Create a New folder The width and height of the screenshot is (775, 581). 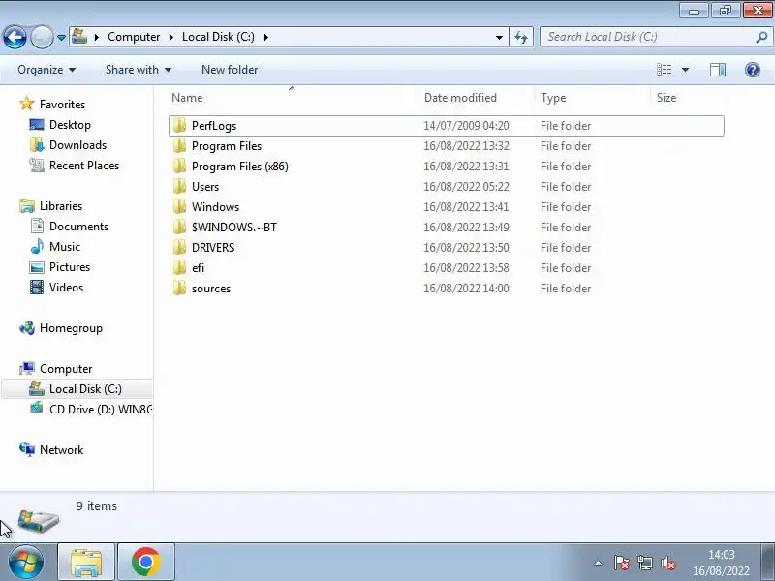click(230, 70)
